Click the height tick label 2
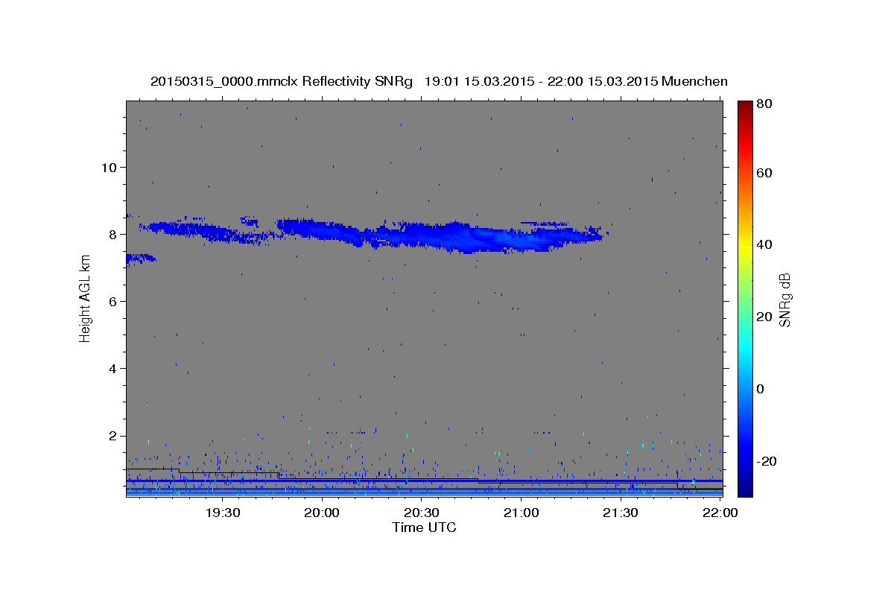894x596 pixels. pos(112,436)
